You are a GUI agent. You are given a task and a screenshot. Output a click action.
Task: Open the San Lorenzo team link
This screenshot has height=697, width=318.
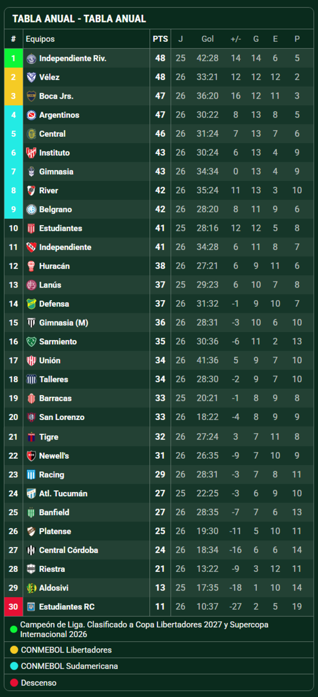[x=62, y=417]
